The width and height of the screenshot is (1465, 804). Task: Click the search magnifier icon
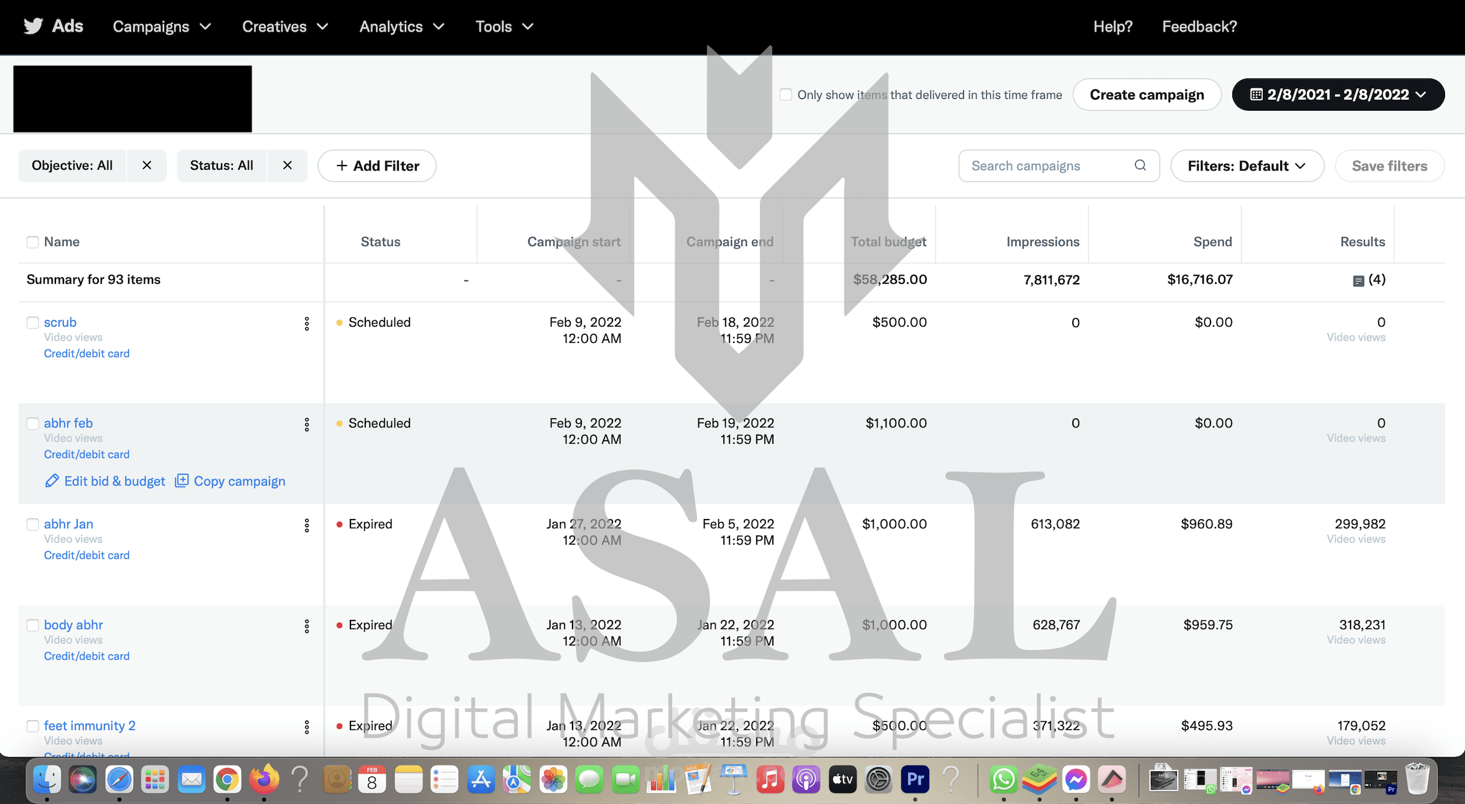pyautogui.click(x=1140, y=166)
